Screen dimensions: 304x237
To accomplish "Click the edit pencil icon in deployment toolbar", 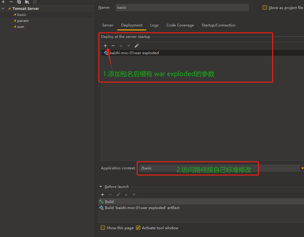I will pos(137,46).
